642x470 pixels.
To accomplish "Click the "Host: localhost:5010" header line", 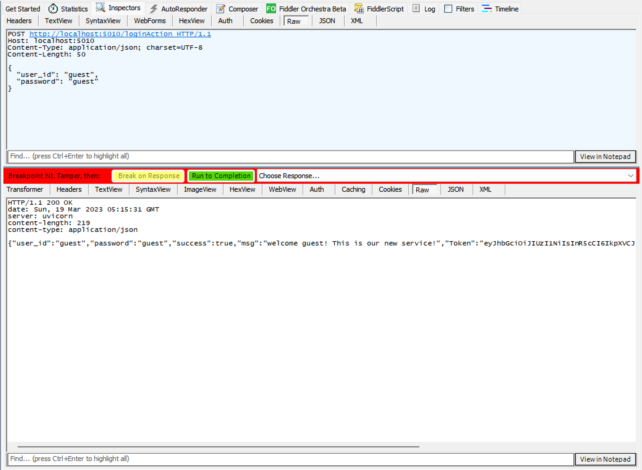I will click(51, 41).
